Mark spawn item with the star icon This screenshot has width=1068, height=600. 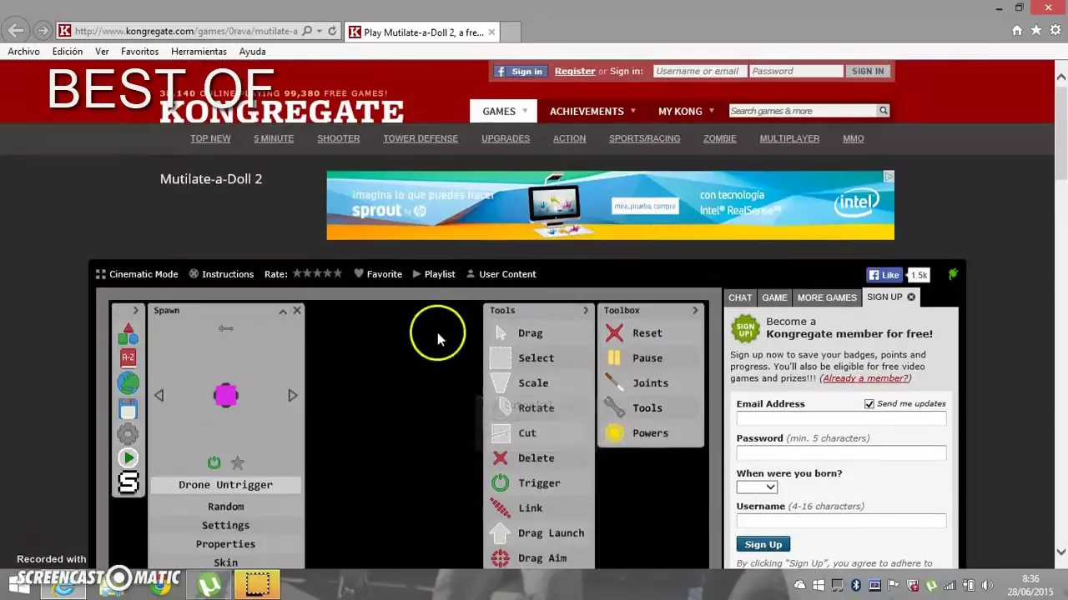[x=238, y=462]
